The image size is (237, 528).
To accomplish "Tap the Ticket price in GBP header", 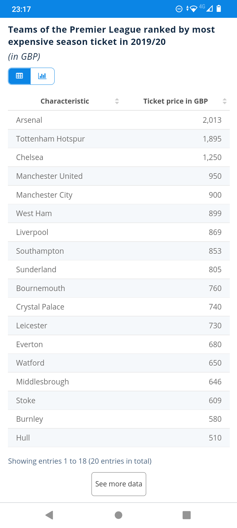I will (175, 101).
